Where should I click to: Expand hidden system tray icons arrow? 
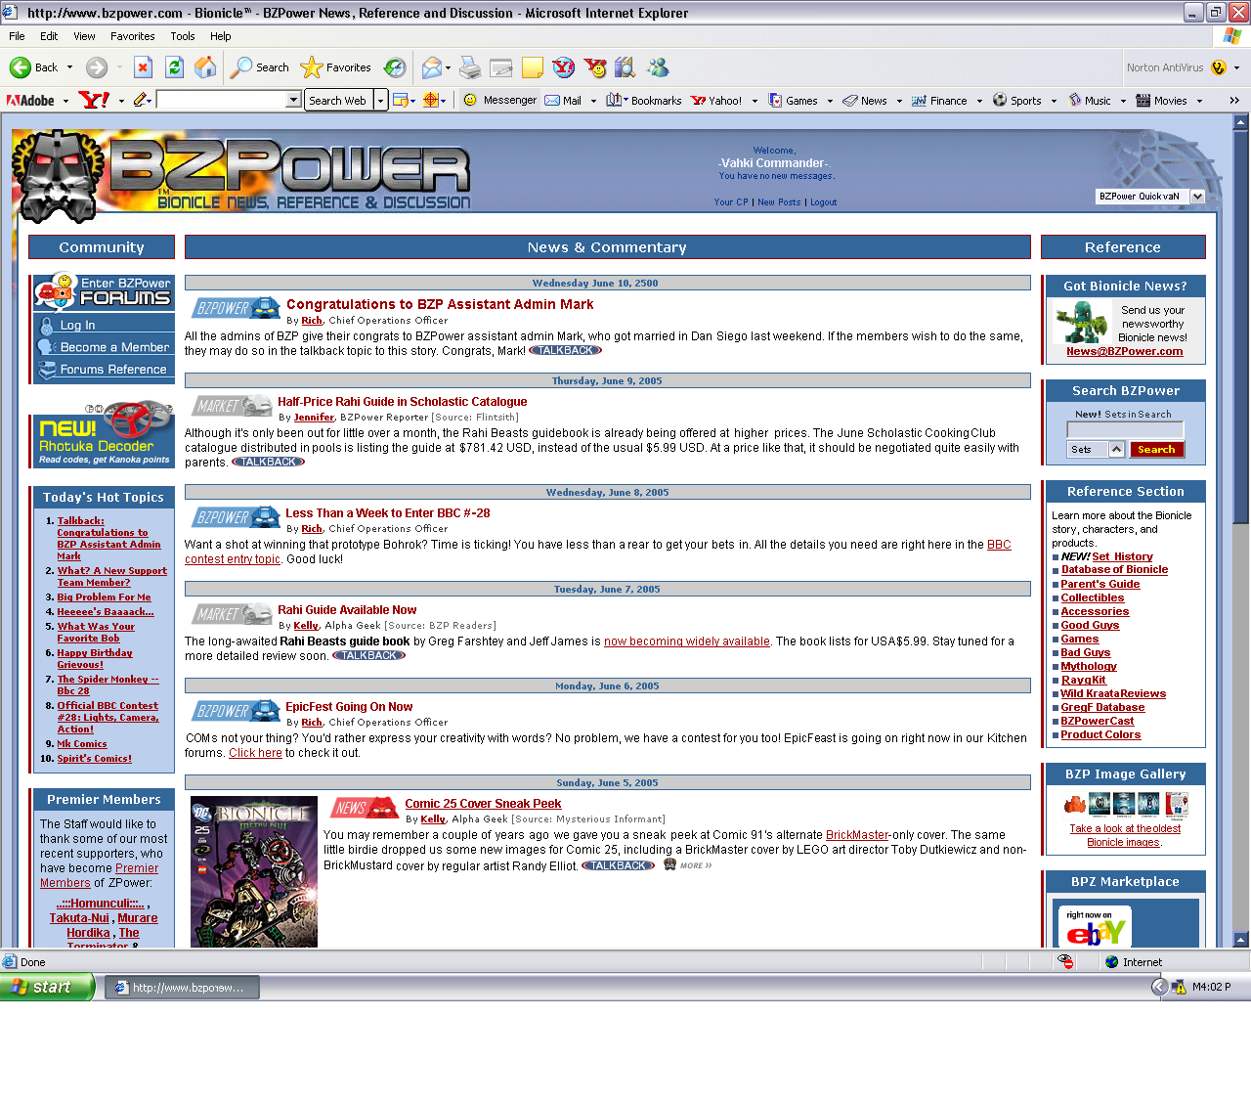(1158, 988)
